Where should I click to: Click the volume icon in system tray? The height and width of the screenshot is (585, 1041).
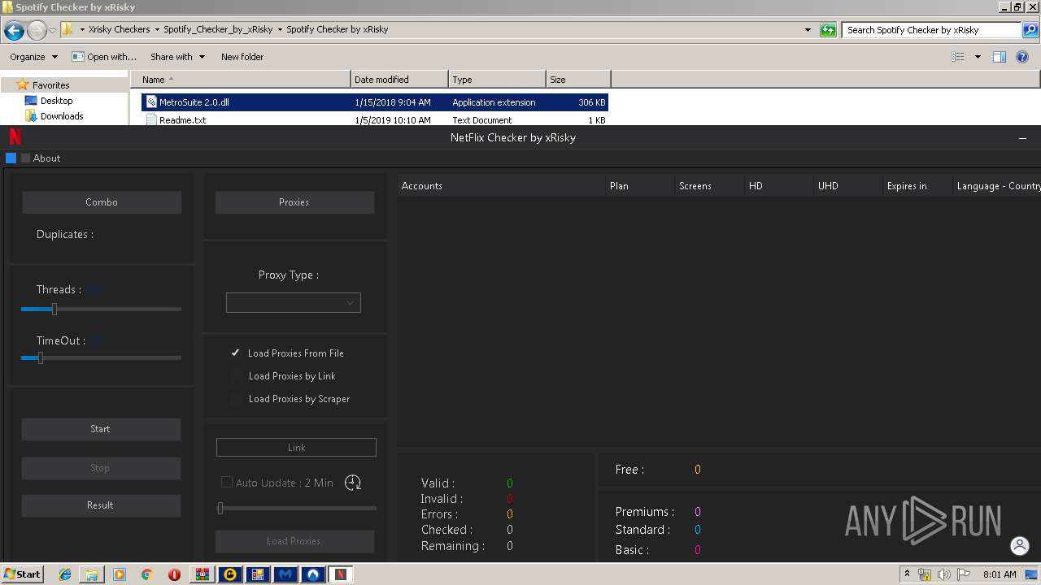(943, 574)
